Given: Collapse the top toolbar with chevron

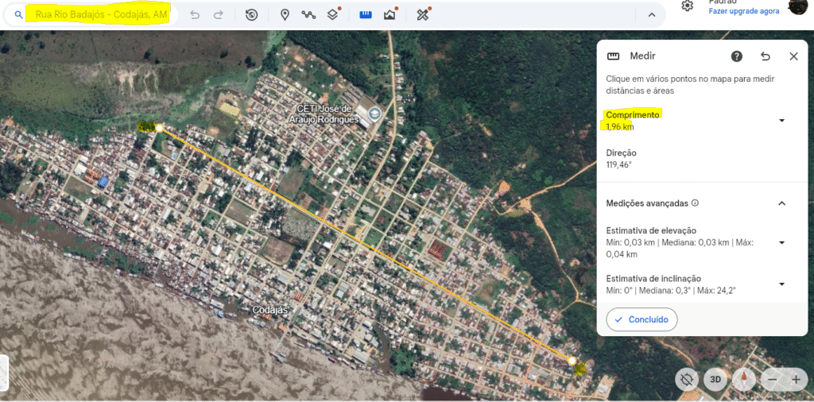Looking at the screenshot, I should point(652,15).
